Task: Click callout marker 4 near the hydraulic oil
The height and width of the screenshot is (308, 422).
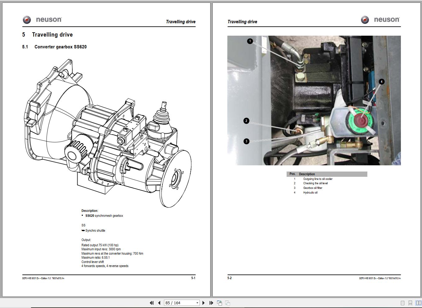Action: tap(382, 81)
